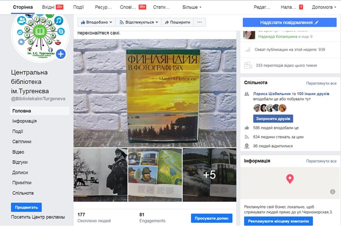This screenshot has height=226, width=341.
Task: Open the black-and-white reindeer photo
Action: click(x=101, y=175)
